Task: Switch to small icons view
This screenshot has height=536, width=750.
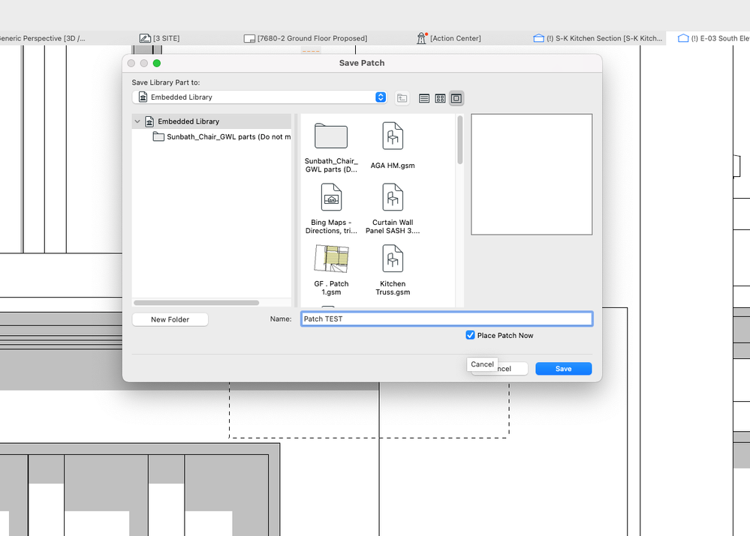Action: click(440, 98)
